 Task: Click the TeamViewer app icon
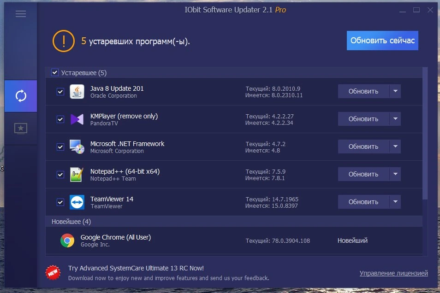[77, 202]
